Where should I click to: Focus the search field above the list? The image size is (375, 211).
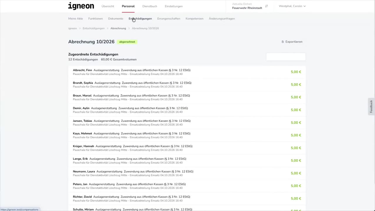tap(286, 57)
